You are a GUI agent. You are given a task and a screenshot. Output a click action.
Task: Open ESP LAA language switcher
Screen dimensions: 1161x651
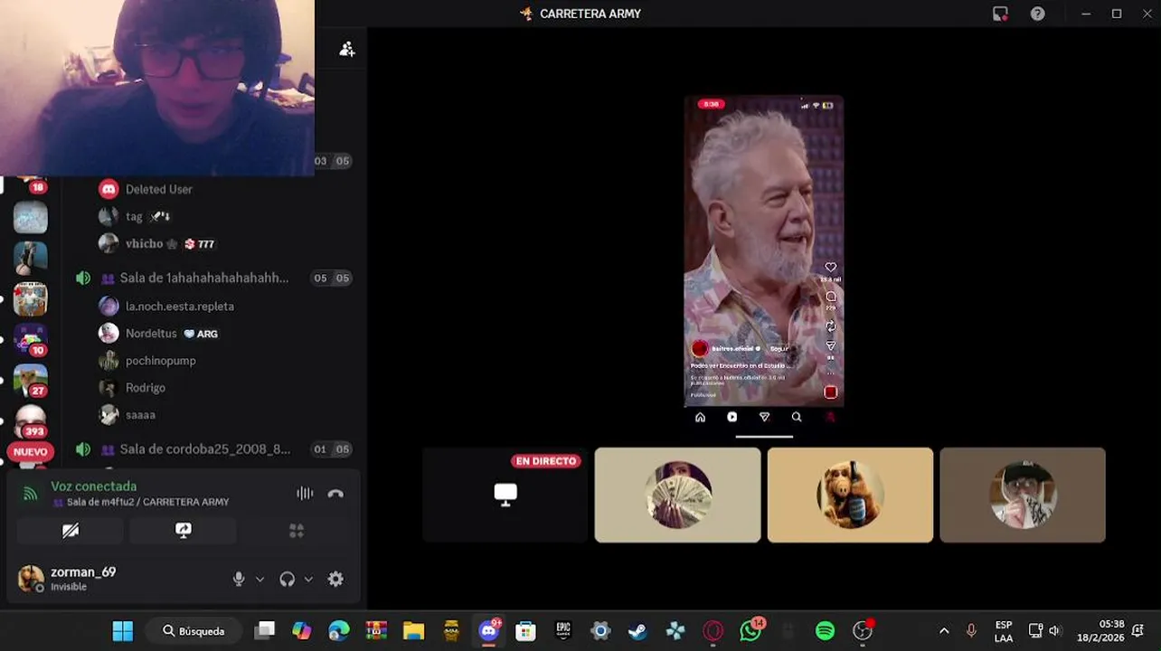tap(1004, 631)
